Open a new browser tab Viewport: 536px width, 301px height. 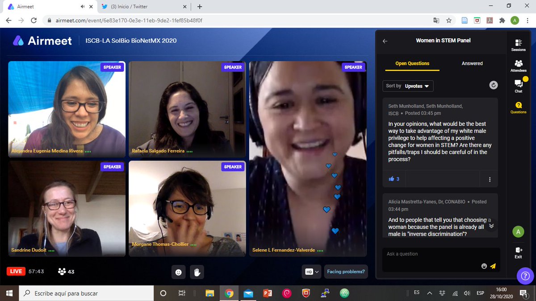(x=200, y=7)
